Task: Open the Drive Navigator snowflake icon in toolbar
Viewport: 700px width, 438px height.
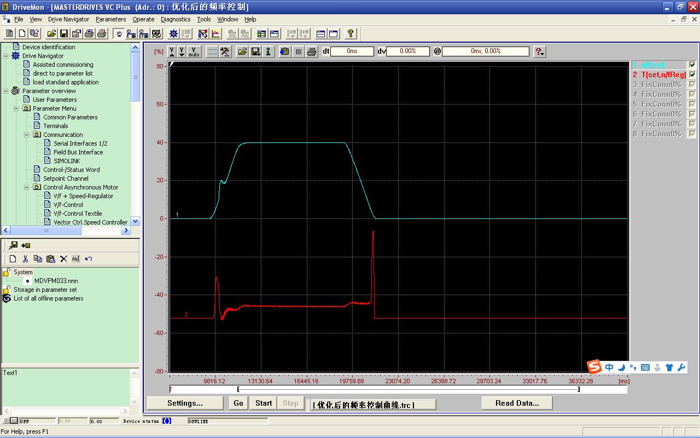Action: coord(173,33)
